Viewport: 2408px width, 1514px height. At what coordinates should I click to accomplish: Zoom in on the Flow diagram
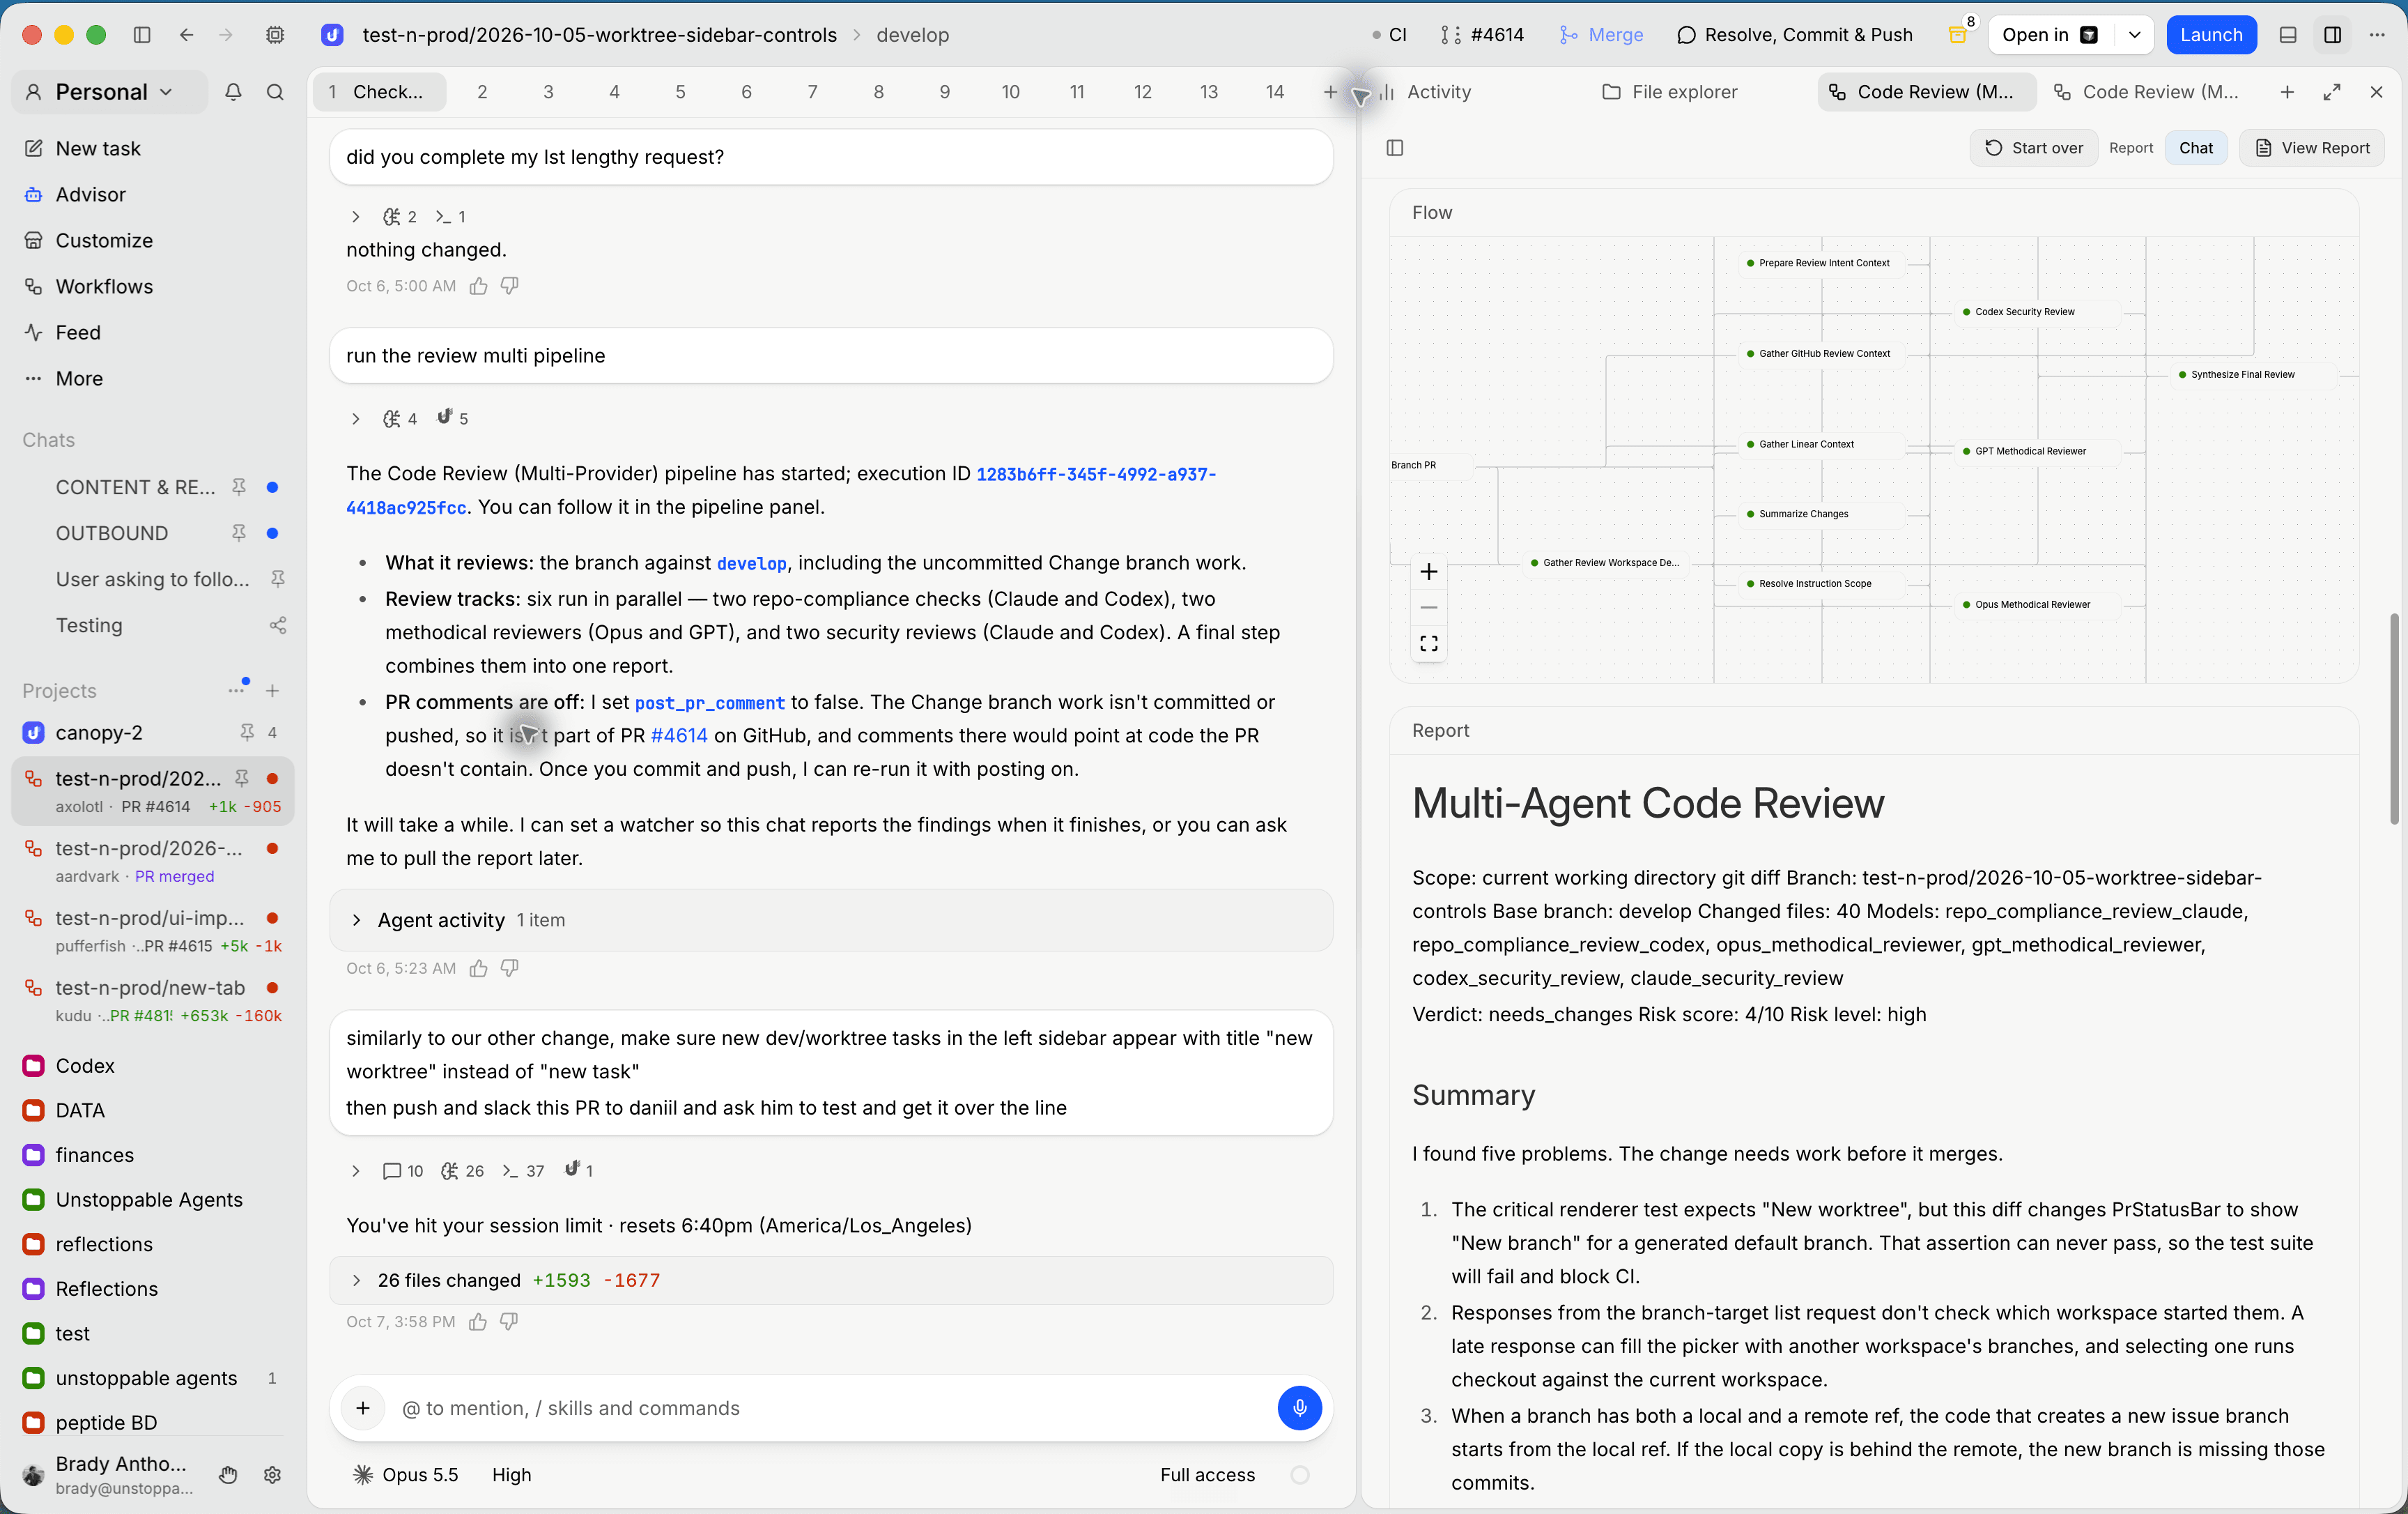click(x=1428, y=572)
